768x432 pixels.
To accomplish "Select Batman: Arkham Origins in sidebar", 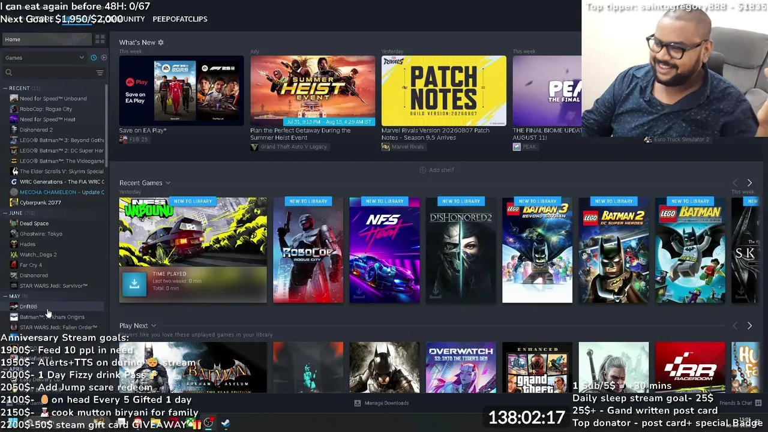I will point(52,317).
